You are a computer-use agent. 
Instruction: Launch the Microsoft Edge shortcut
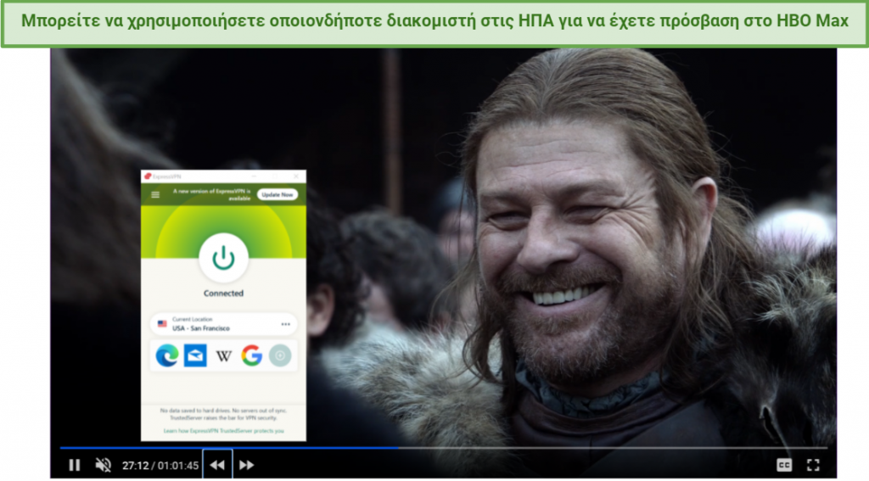coord(167,355)
